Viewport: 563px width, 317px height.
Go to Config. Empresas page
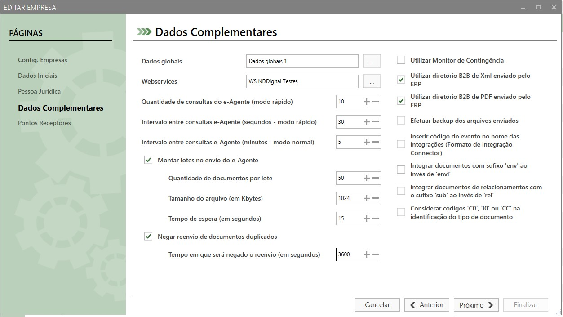coord(42,60)
